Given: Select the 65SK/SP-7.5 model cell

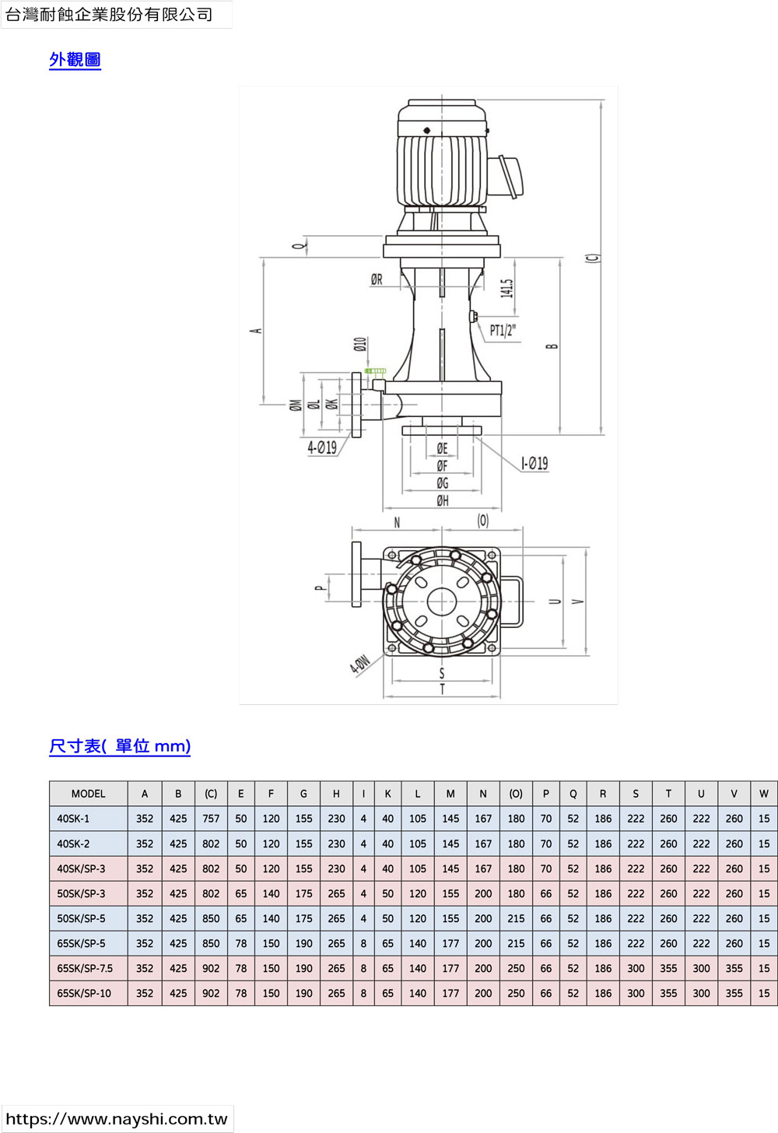Looking at the screenshot, I should (85, 968).
